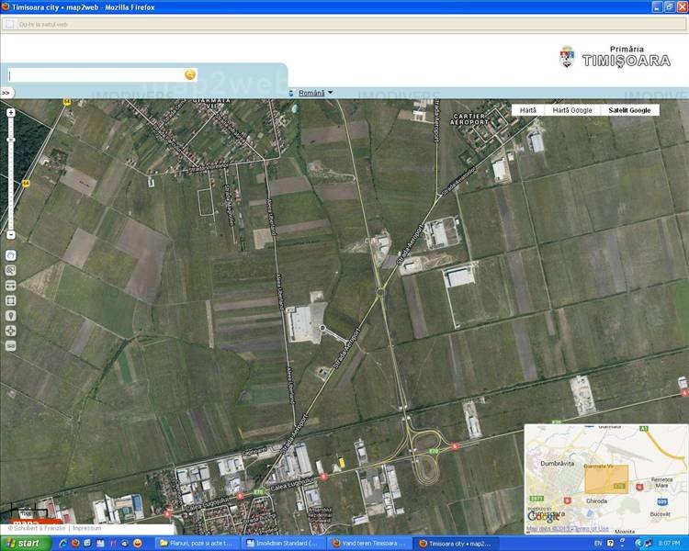This screenshot has height=551, width=689.
Task: Click the overview minimap thumbnail
Action: tap(604, 478)
